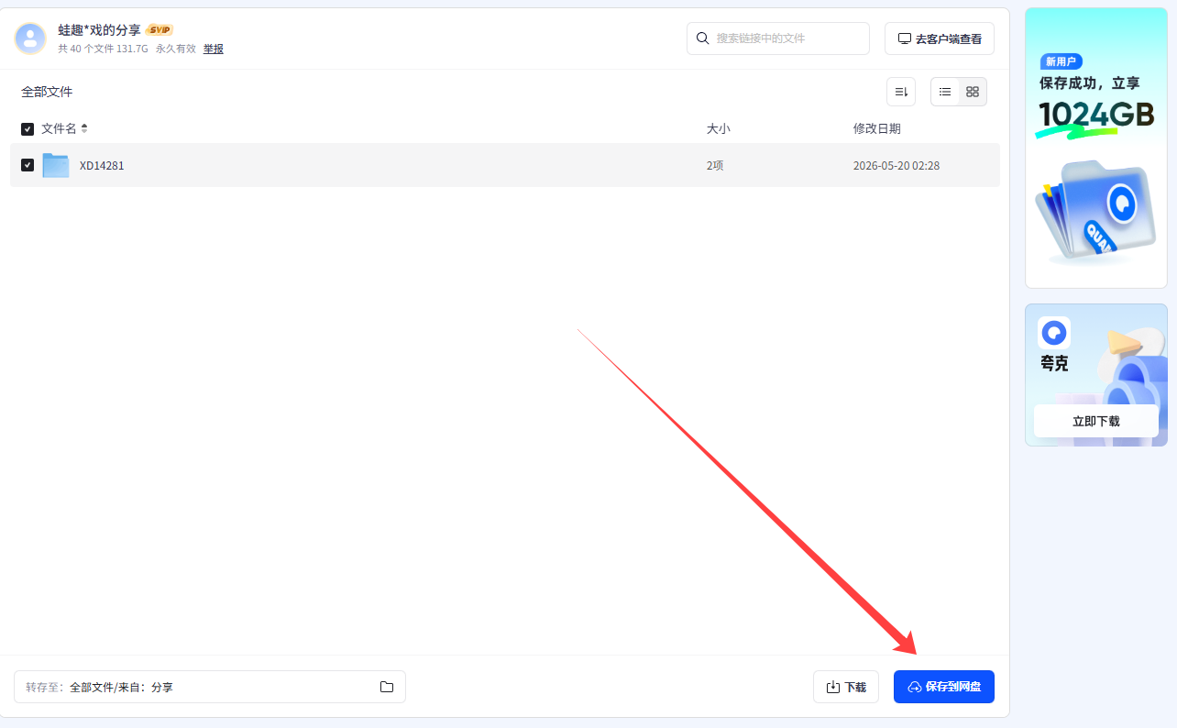Open the 转存至 save location selector
This screenshot has width=1177, height=728.
(210, 687)
